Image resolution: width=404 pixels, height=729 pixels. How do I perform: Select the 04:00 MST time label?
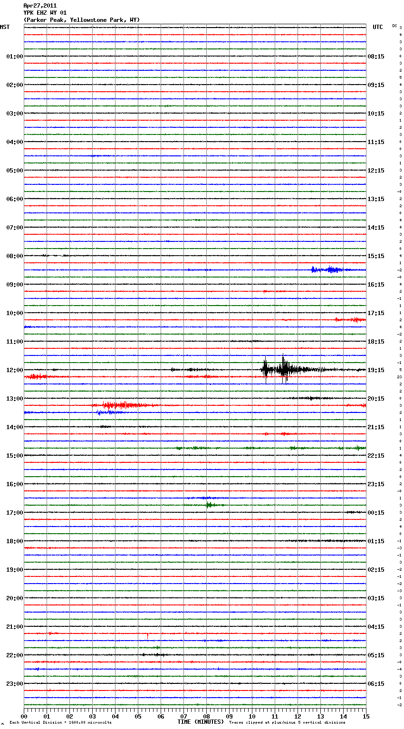tap(15, 142)
